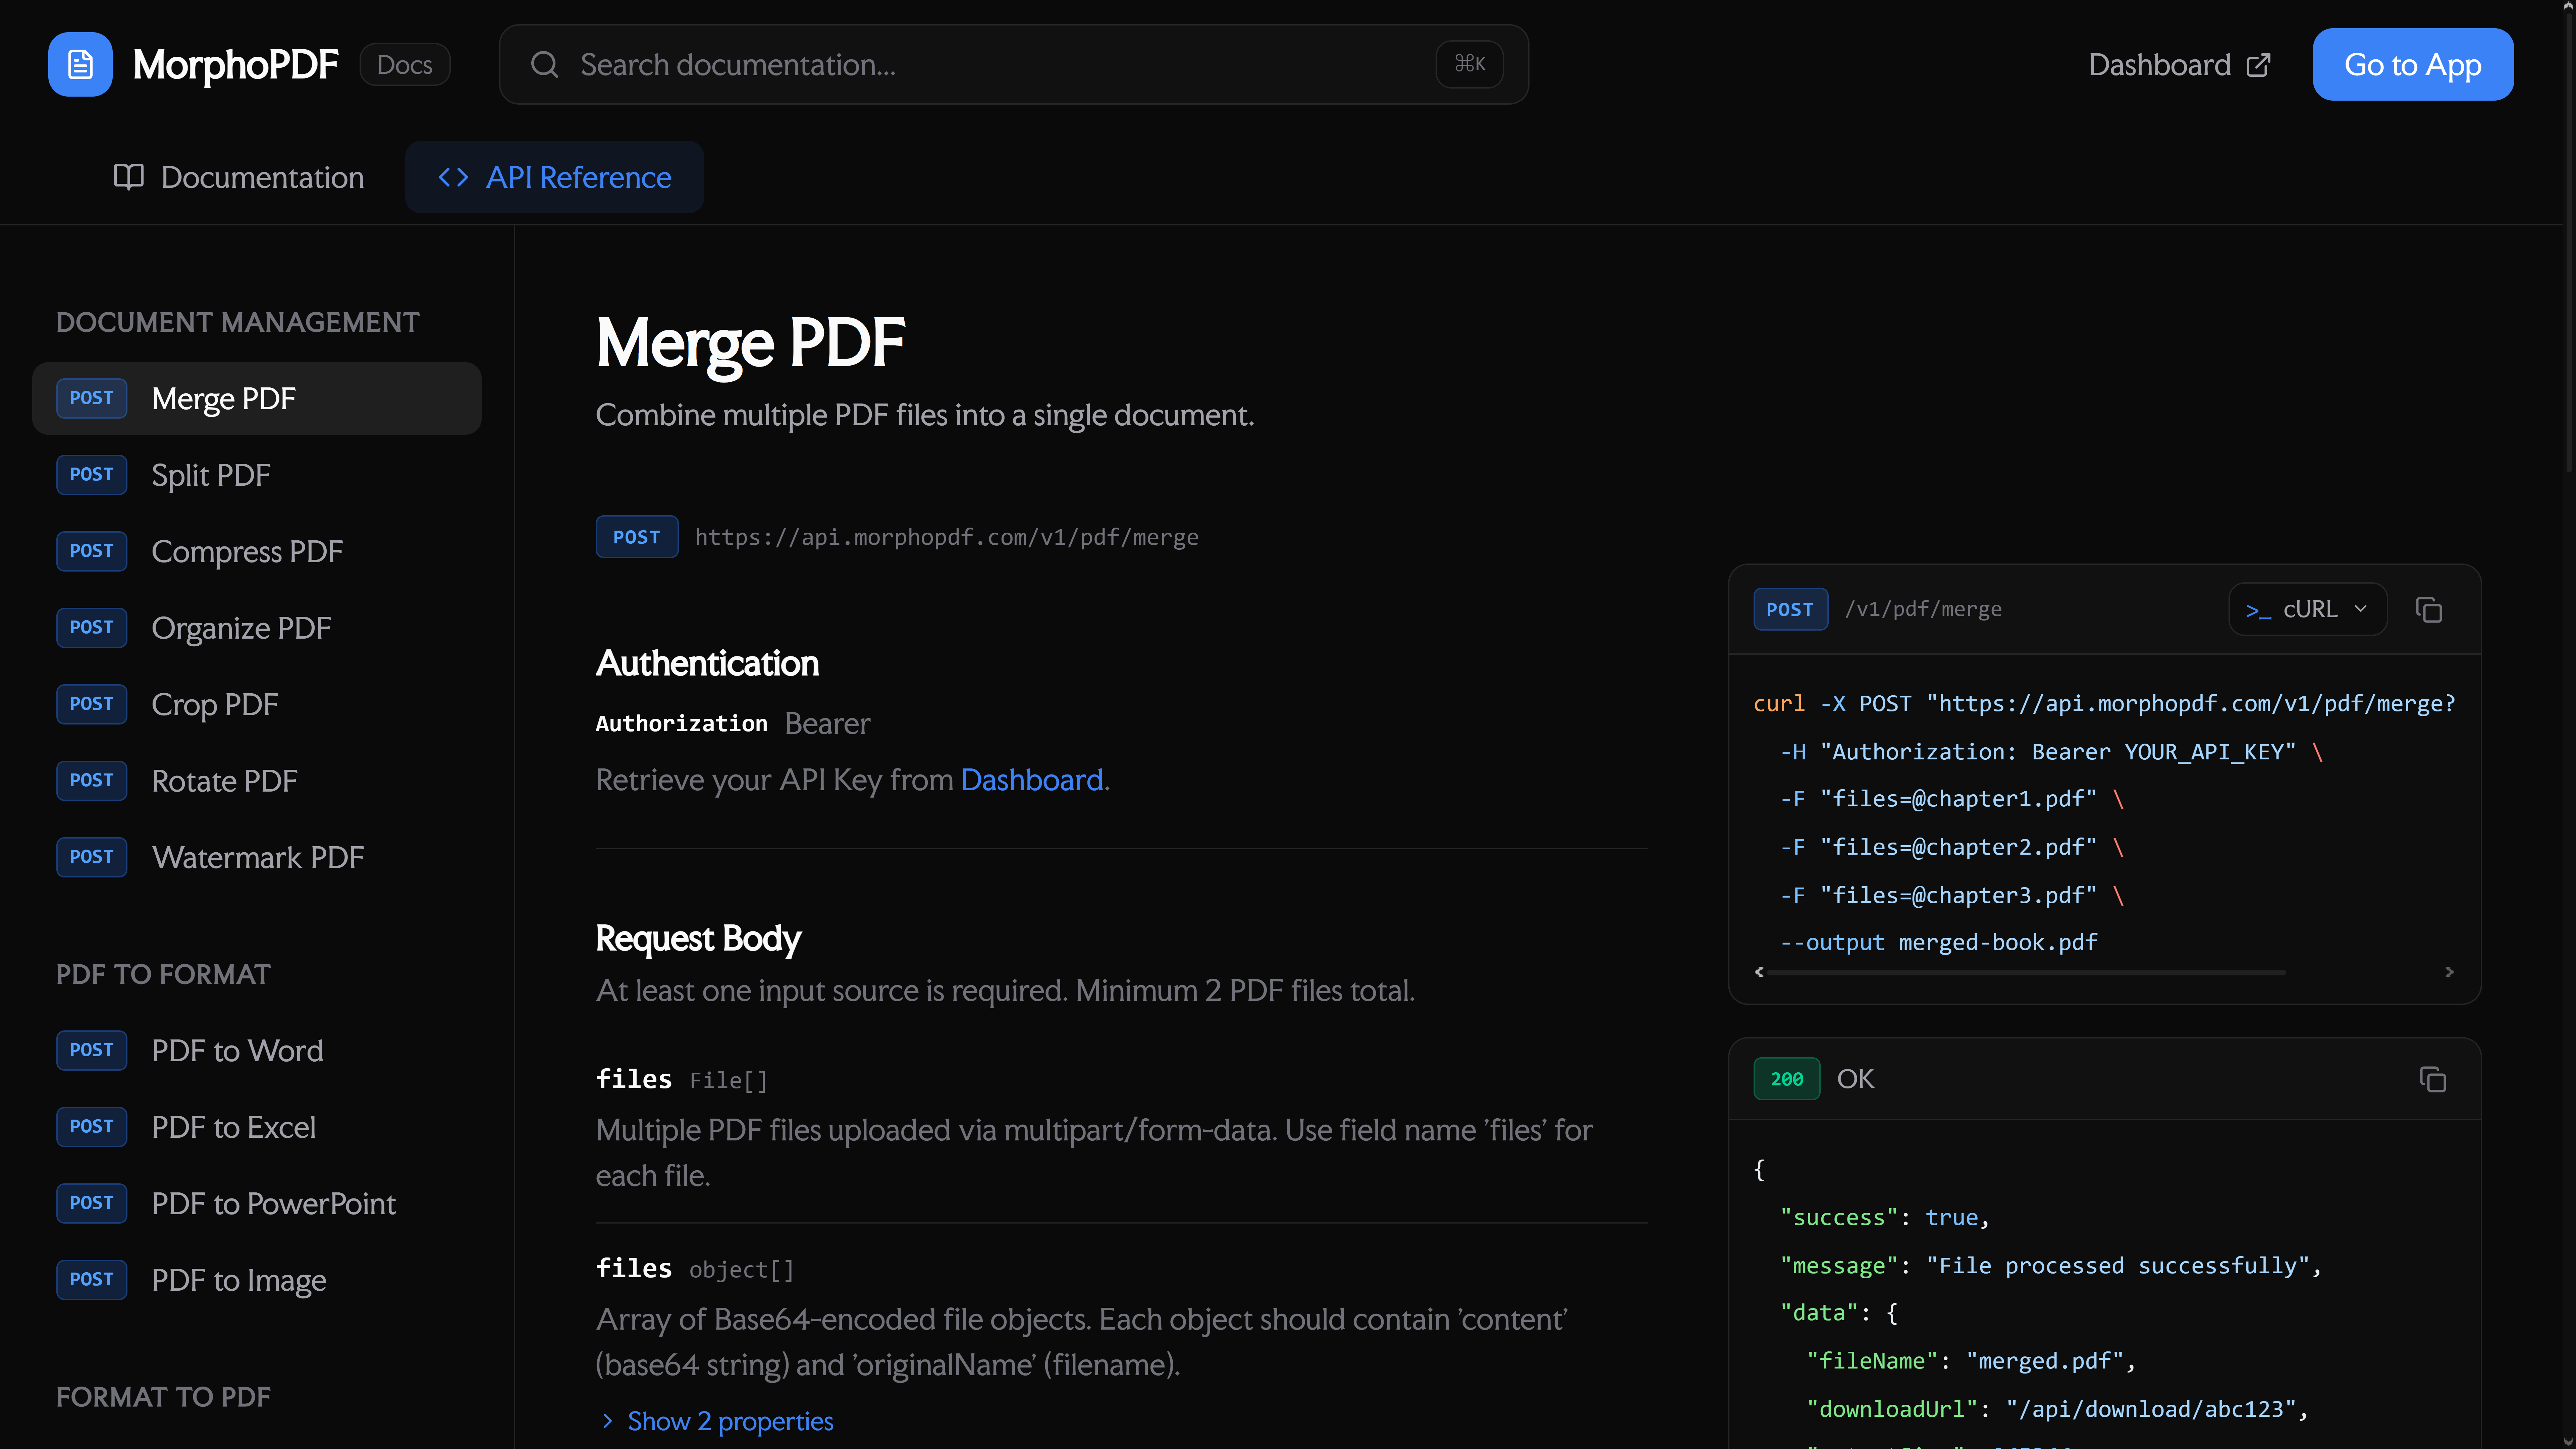Click the external link icon beside Dashboard
2576x1449 pixels.
tap(2258, 64)
